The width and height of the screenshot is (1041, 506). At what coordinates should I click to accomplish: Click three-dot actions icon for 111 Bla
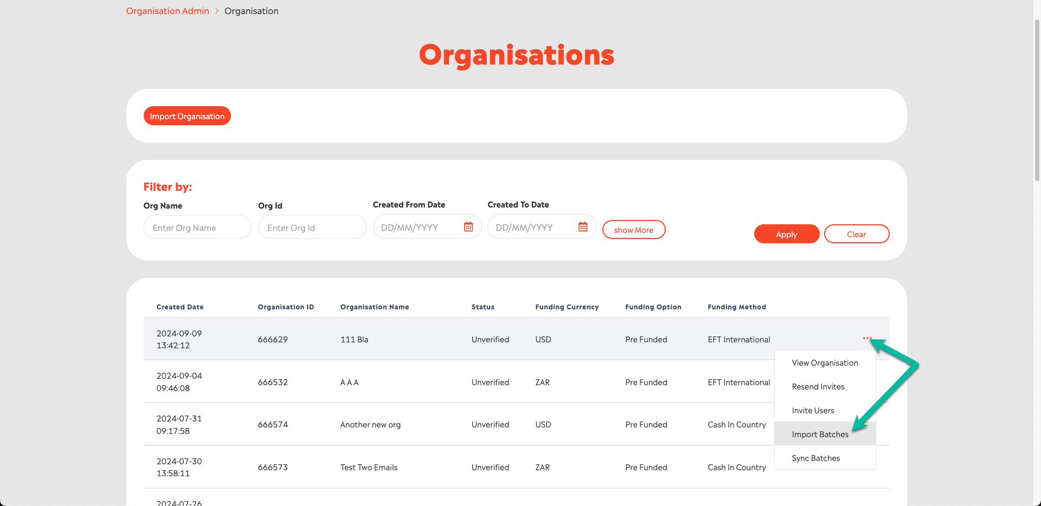(867, 339)
